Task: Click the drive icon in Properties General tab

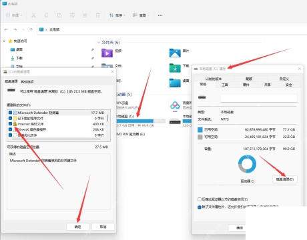Action: 202,97
